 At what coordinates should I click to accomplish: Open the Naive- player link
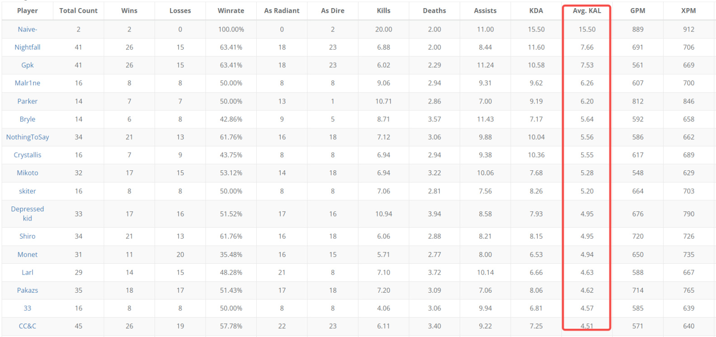click(x=28, y=29)
